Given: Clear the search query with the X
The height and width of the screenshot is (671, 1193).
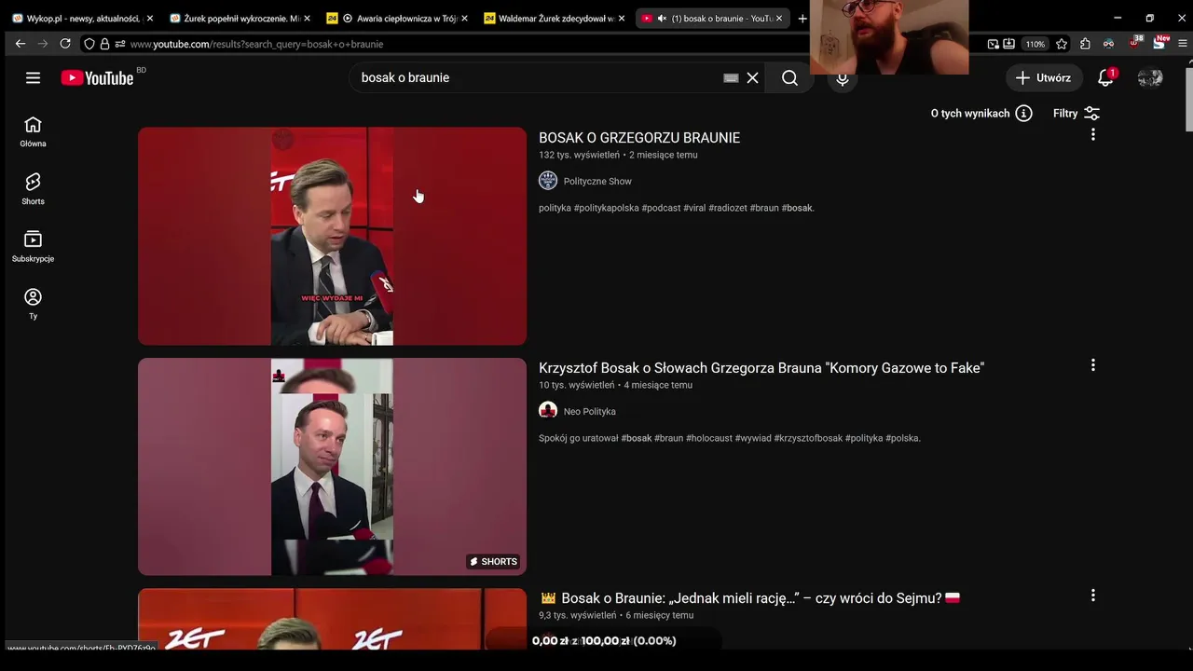Looking at the screenshot, I should pos(752,78).
